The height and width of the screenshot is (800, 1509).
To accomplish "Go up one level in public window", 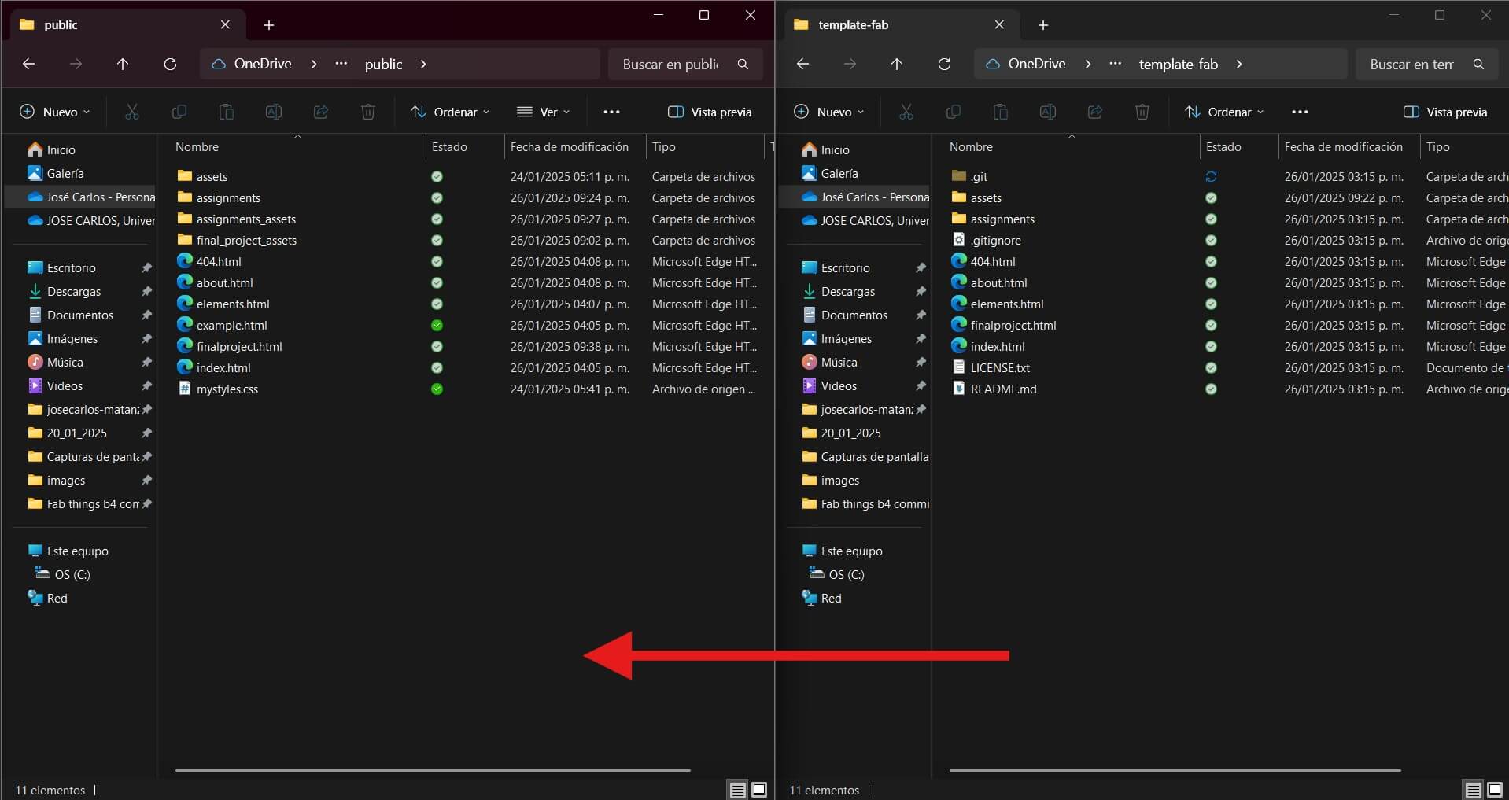I will 123,64.
